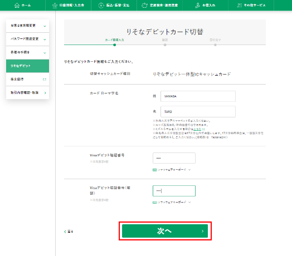Open 取引内容確認・取消 in the sidebar

[27, 92]
